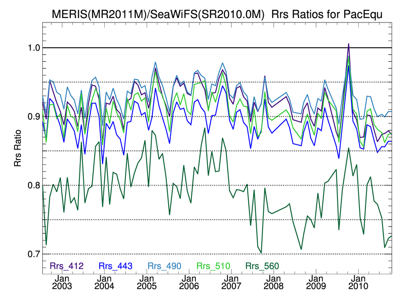Click the Jan 2004 x-axis label
Viewport: 406px width, 304px height.
coord(104,282)
